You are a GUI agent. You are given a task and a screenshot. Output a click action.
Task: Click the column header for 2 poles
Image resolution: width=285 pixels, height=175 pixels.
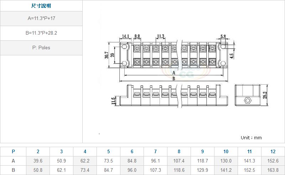coord(38,151)
